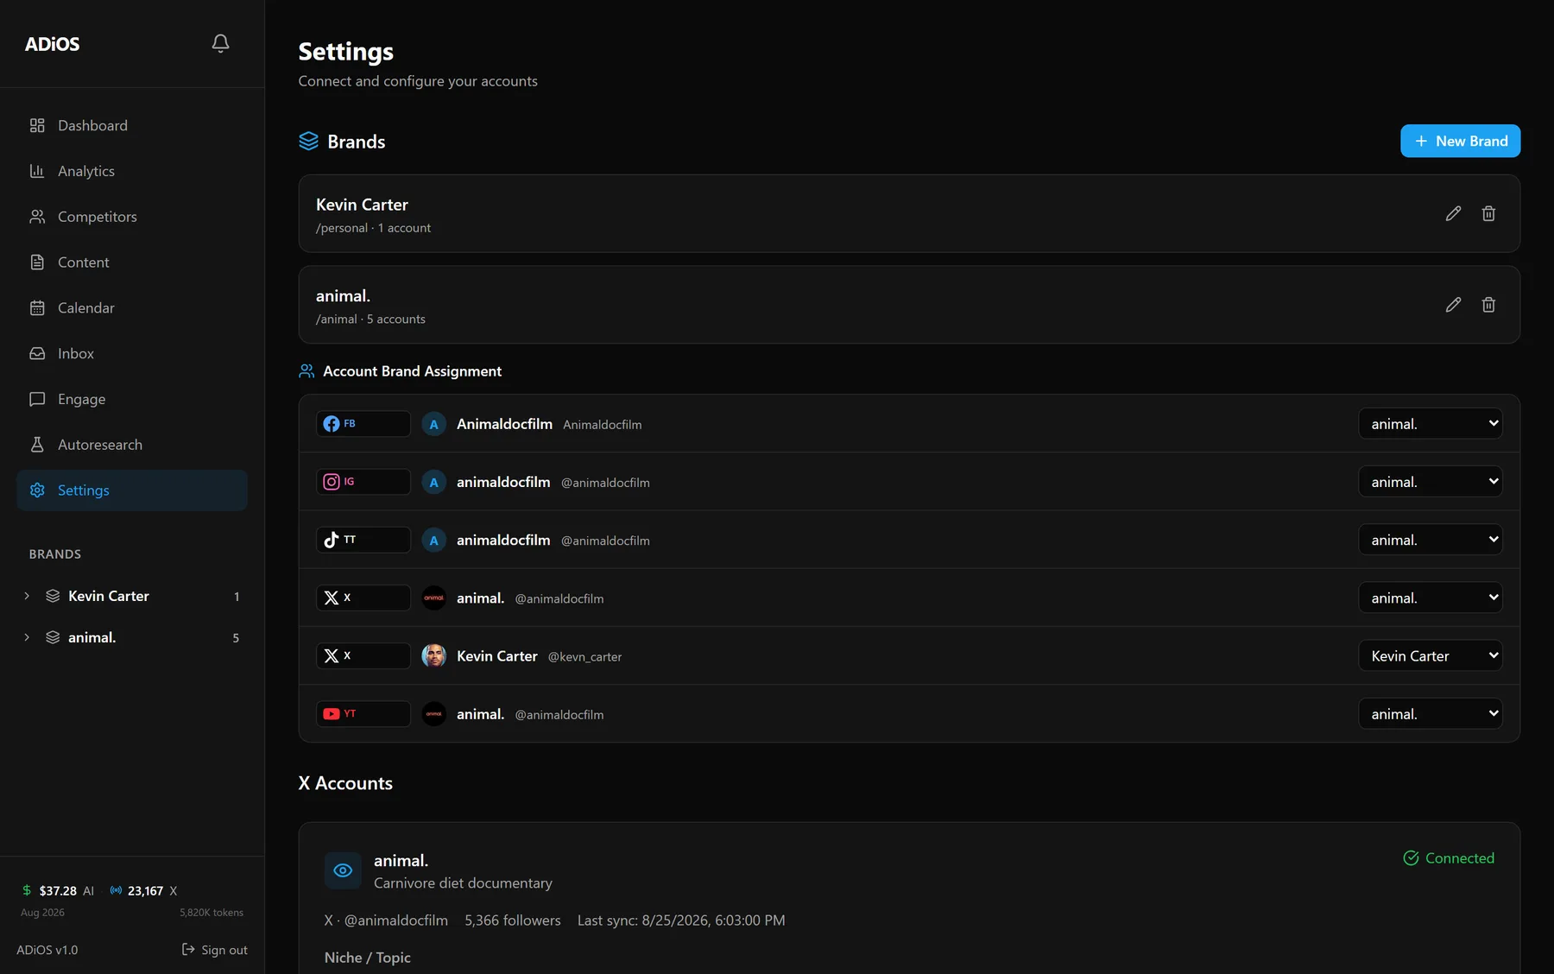The image size is (1554, 974).
Task: Click 'Carnivore diet documentary' description
Action: click(x=463, y=883)
